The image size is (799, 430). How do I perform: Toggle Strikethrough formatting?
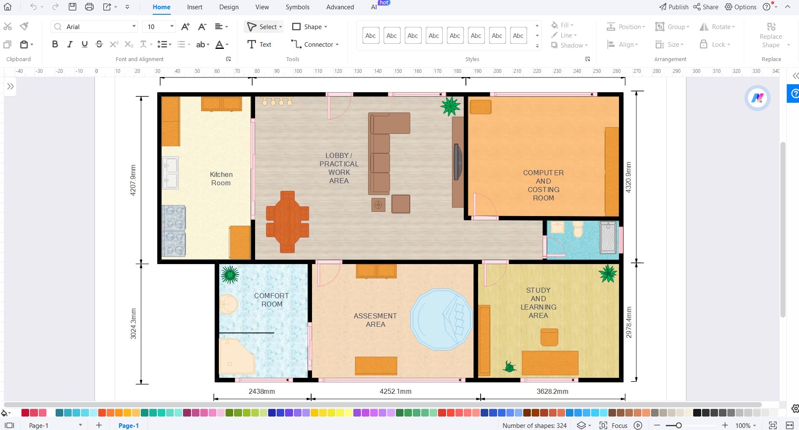pos(100,44)
